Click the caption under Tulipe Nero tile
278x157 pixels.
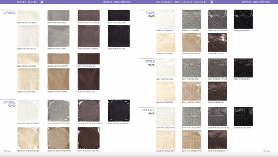click(242, 30)
